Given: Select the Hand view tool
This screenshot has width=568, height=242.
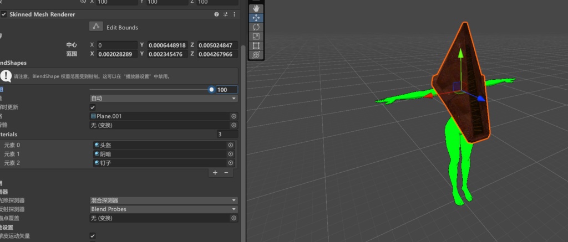Looking at the screenshot, I should (x=256, y=8).
